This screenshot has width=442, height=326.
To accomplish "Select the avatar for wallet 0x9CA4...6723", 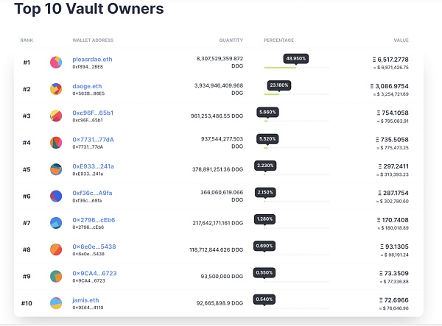I will pyautogui.click(x=56, y=276).
